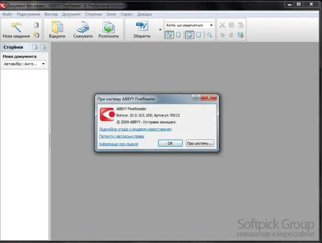Click the blue icon right of Redo
Image resolution: width=322 pixels, height=243 pixels.
(x=241, y=35)
